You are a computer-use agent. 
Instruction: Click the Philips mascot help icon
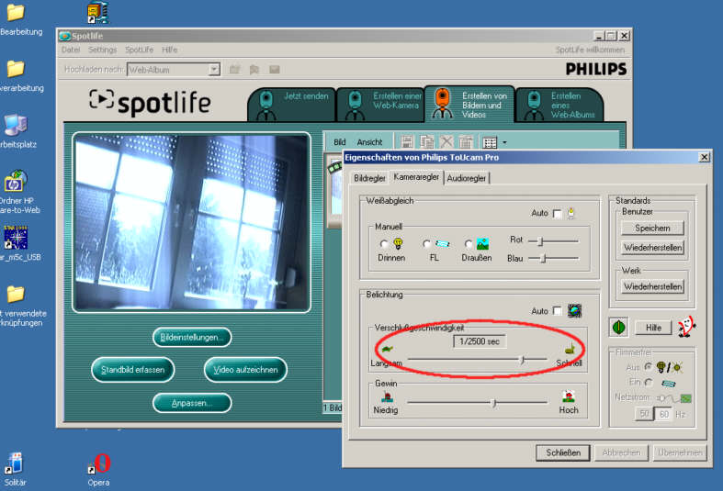685,328
